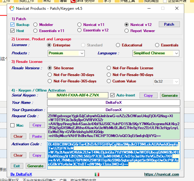
Task: Open the By DeltaFoX link
Action: [x=21, y=174]
